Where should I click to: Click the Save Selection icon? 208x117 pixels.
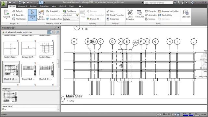[x=41, y=13]
